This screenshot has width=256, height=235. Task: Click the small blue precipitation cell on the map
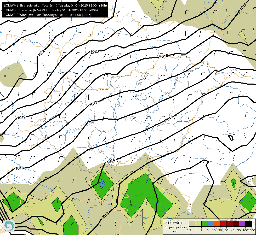click(x=102, y=184)
